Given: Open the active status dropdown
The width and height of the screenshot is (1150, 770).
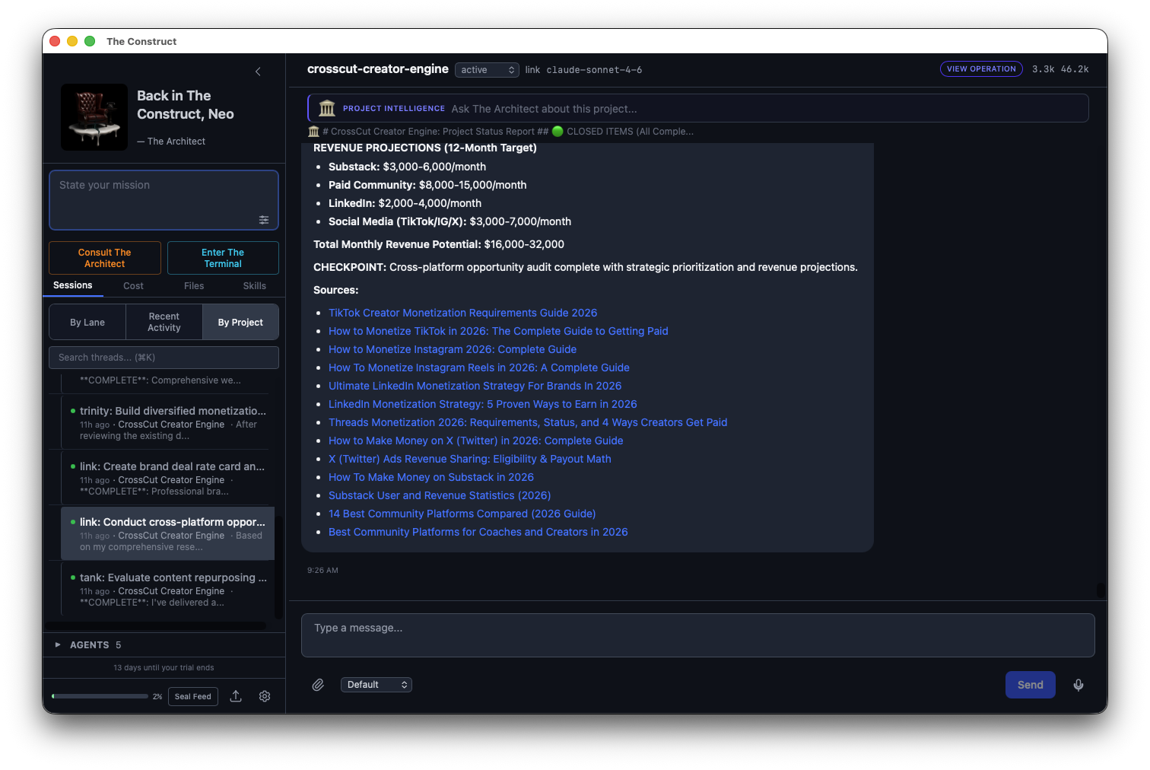Looking at the screenshot, I should click(487, 70).
